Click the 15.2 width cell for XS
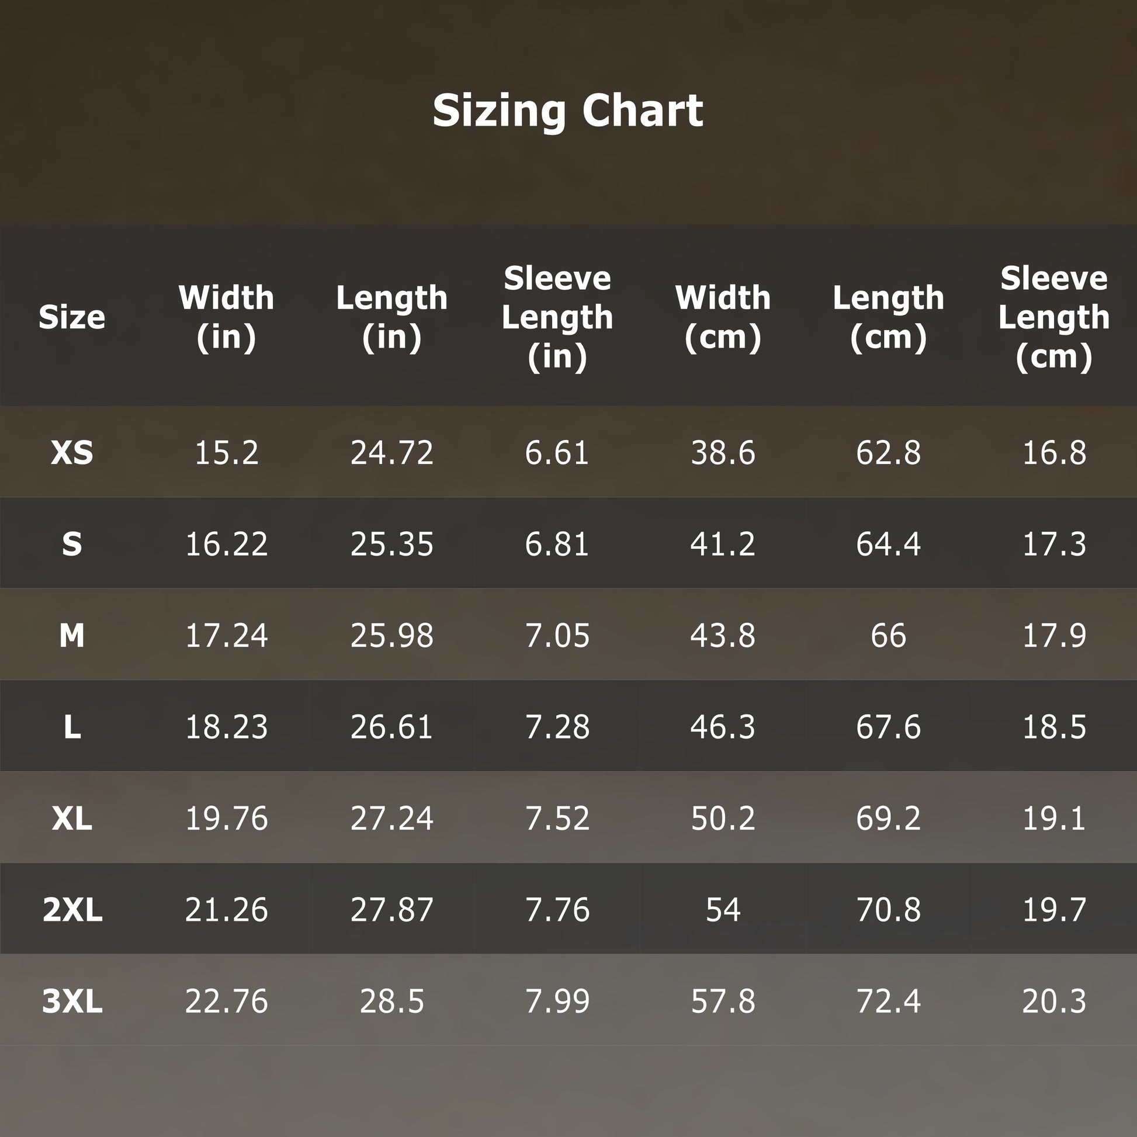1137x1137 pixels. point(226,453)
